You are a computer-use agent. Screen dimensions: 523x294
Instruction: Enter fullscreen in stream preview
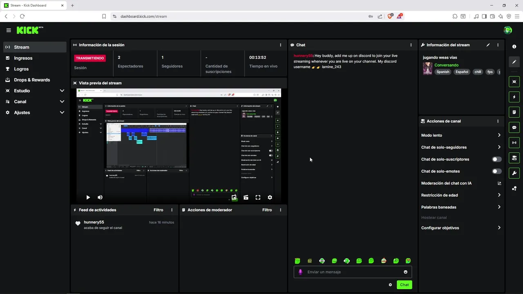258,197
